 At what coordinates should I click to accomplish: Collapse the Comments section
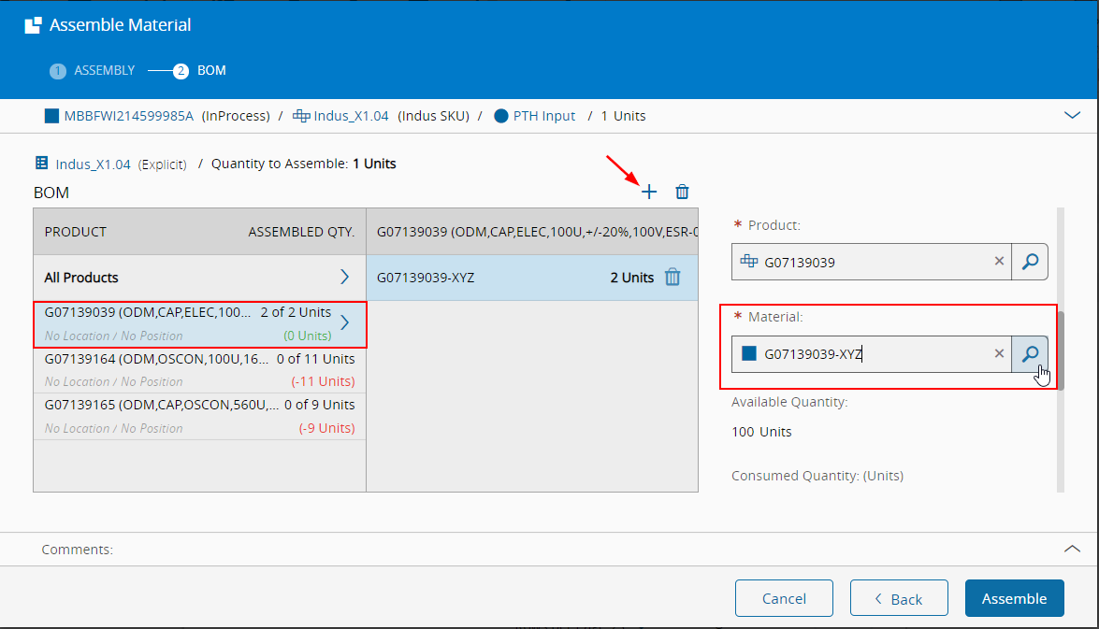pyautogui.click(x=1072, y=549)
